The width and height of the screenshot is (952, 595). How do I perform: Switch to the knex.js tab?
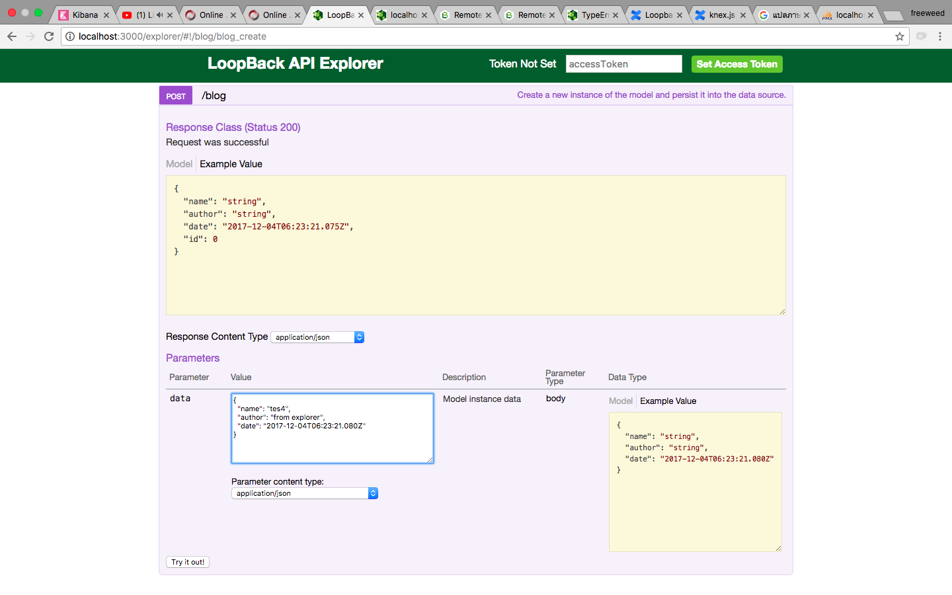coord(721,15)
